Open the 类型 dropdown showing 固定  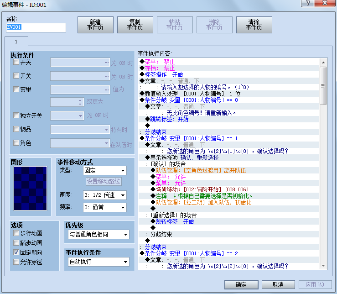105,171
